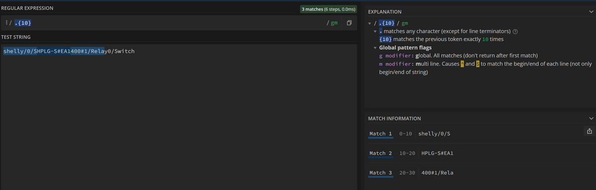Click into the test string text area
The width and height of the screenshot is (596, 190).
179,117
